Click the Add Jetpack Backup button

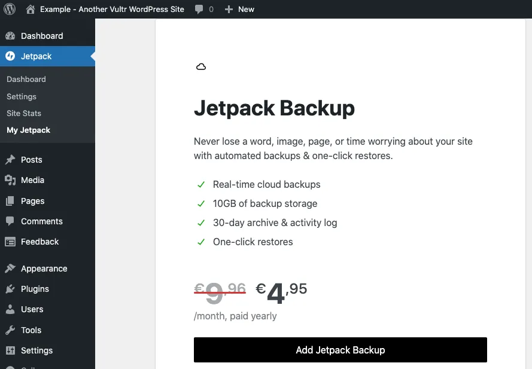click(x=341, y=350)
